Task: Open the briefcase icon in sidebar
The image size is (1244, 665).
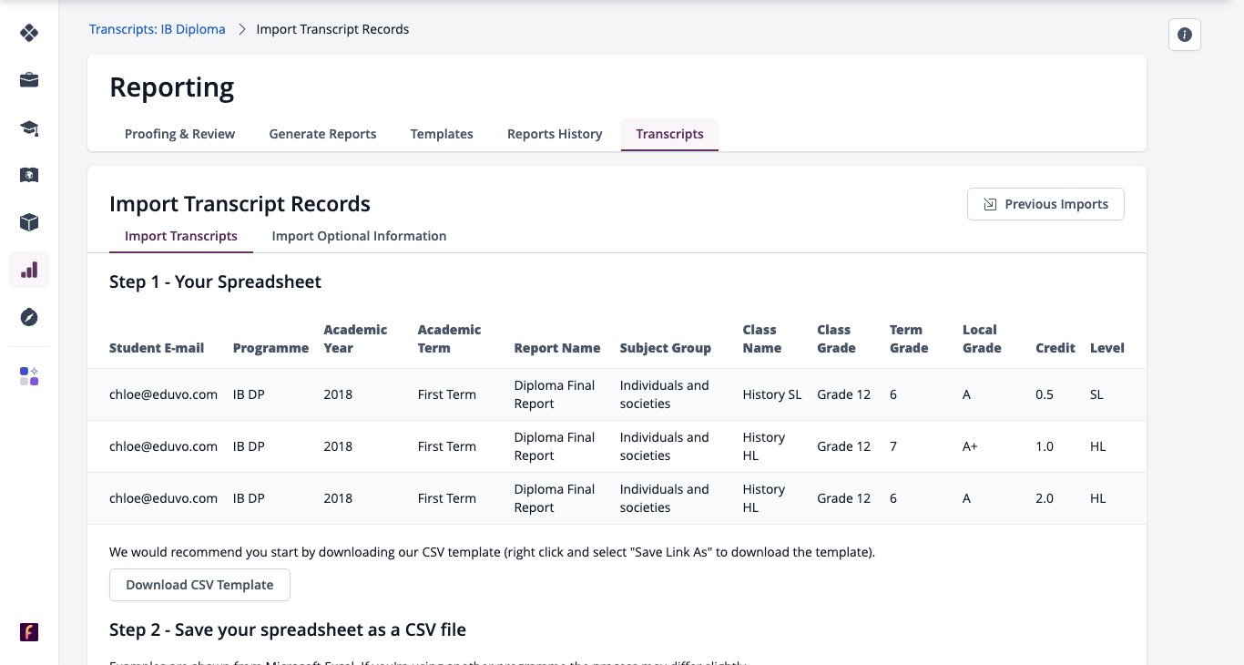Action: pos(29,80)
